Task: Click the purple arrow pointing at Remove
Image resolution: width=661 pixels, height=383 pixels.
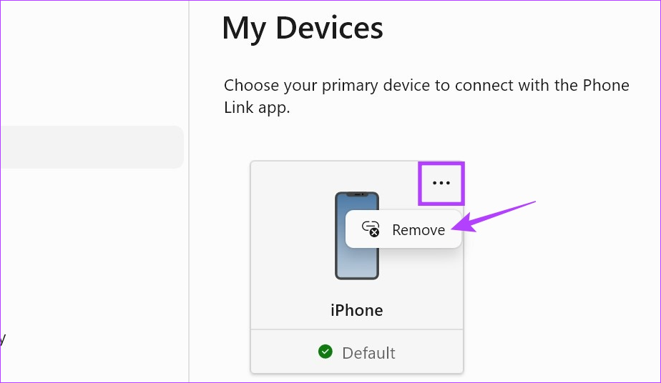Action: tap(493, 217)
